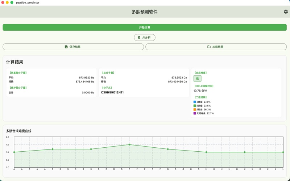
Task: Click the chart point above H
Action: tap(206, 152)
